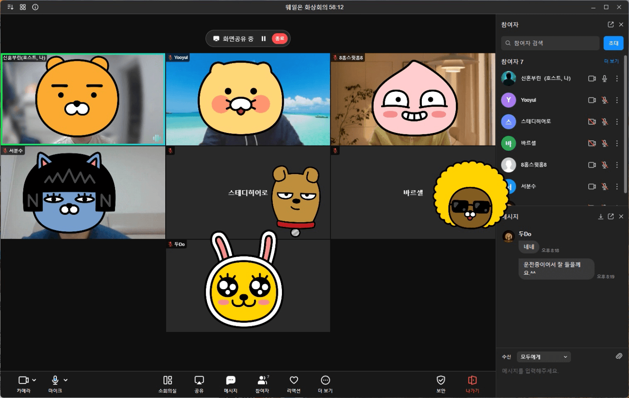Click the blue 초대 invite button
The width and height of the screenshot is (629, 398).
coord(613,43)
